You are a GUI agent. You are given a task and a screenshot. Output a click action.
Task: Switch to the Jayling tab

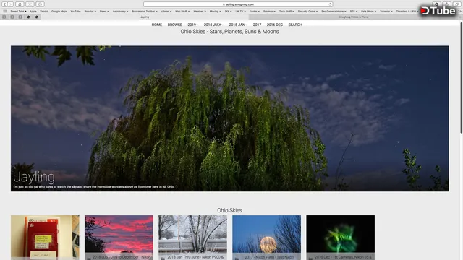click(145, 17)
